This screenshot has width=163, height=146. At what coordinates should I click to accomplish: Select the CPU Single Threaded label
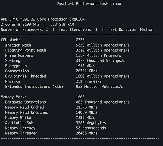26,76
